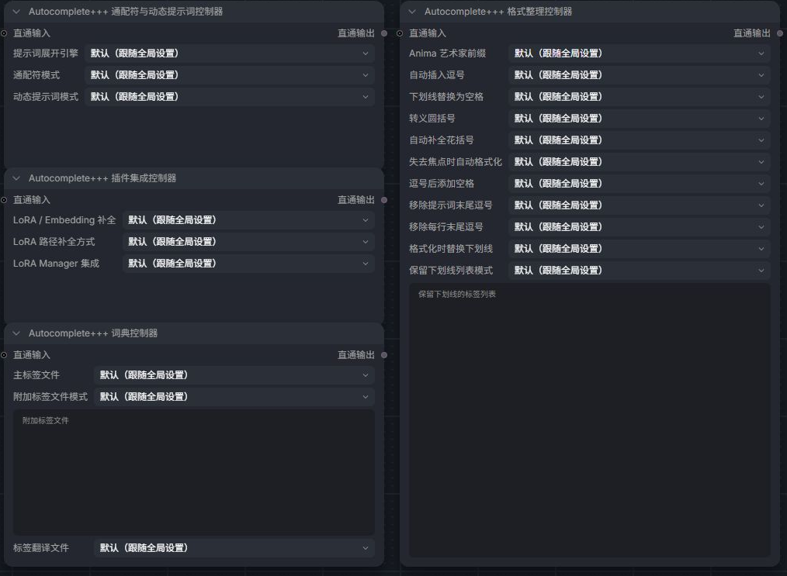Open the 格式化时替换下划线 dropdown
This screenshot has height=576, width=787.
(640, 249)
